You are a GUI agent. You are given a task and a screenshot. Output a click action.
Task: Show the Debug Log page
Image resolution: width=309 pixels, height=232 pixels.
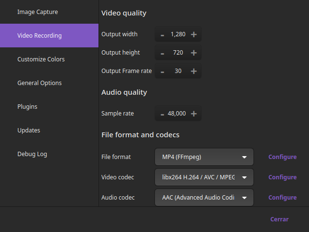click(x=32, y=154)
